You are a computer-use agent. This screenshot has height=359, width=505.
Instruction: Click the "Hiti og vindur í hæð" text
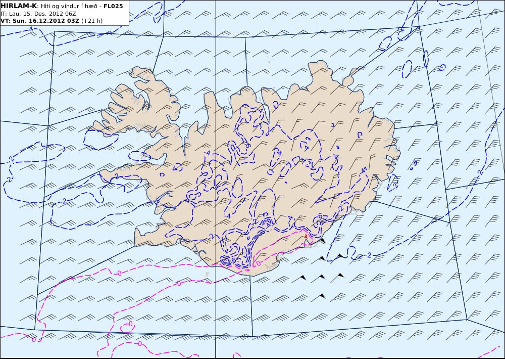pyautogui.click(x=69, y=7)
